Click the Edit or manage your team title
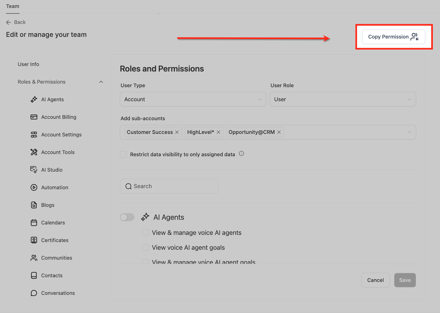 [46, 34]
